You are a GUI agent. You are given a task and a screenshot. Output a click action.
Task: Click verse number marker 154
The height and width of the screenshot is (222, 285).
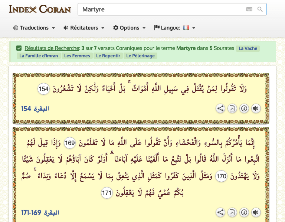(44, 89)
